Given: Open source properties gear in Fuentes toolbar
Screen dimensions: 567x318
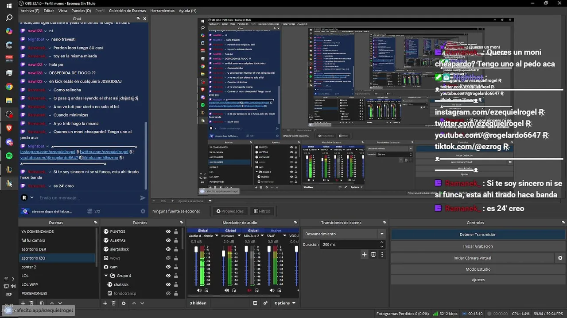Looking at the screenshot, I should click(124, 303).
